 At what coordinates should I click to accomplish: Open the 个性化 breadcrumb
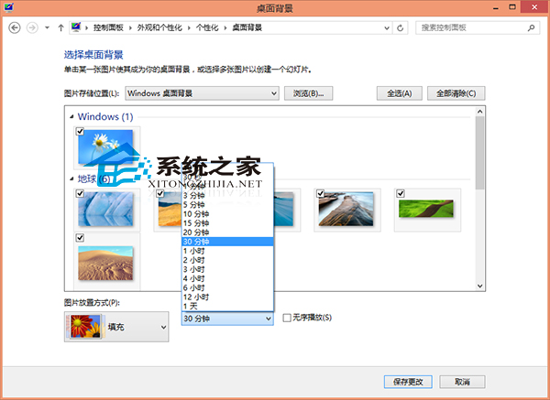[x=207, y=27]
